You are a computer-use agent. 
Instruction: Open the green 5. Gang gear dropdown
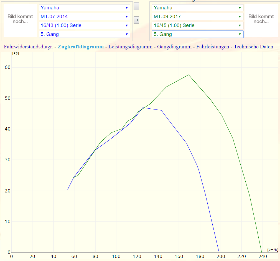click(197, 34)
